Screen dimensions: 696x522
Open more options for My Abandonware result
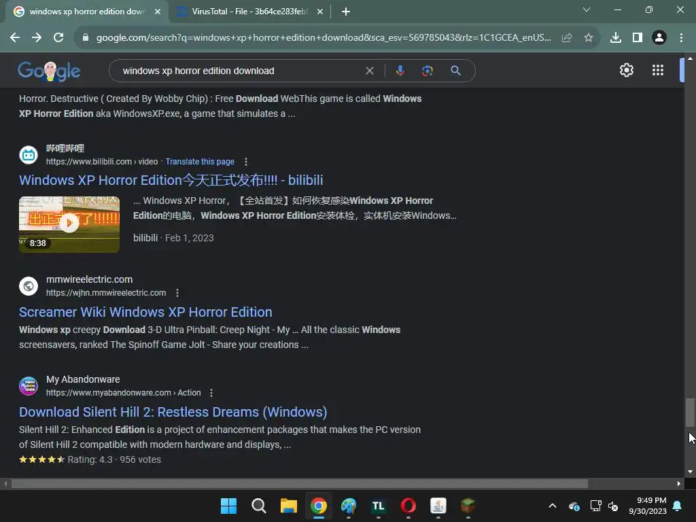pyautogui.click(x=211, y=392)
